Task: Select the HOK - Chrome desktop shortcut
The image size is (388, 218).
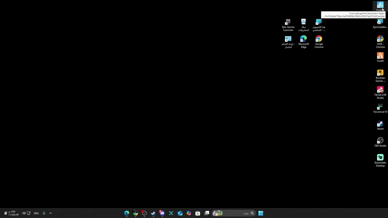Action: tap(380, 42)
